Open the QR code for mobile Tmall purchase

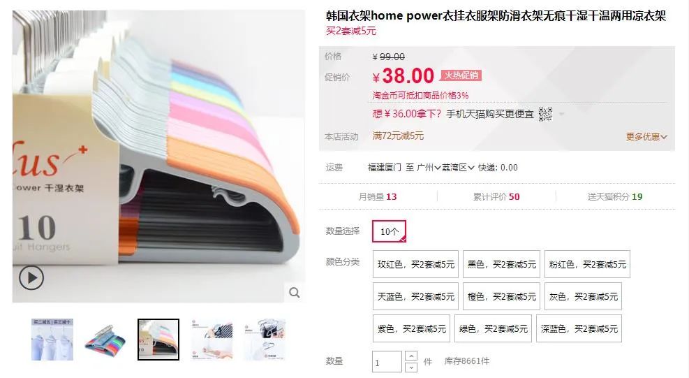pos(545,115)
